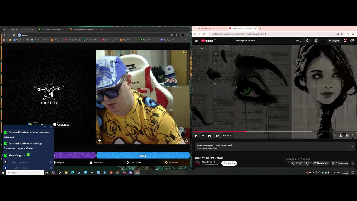Click the Поделиться button

320,163
